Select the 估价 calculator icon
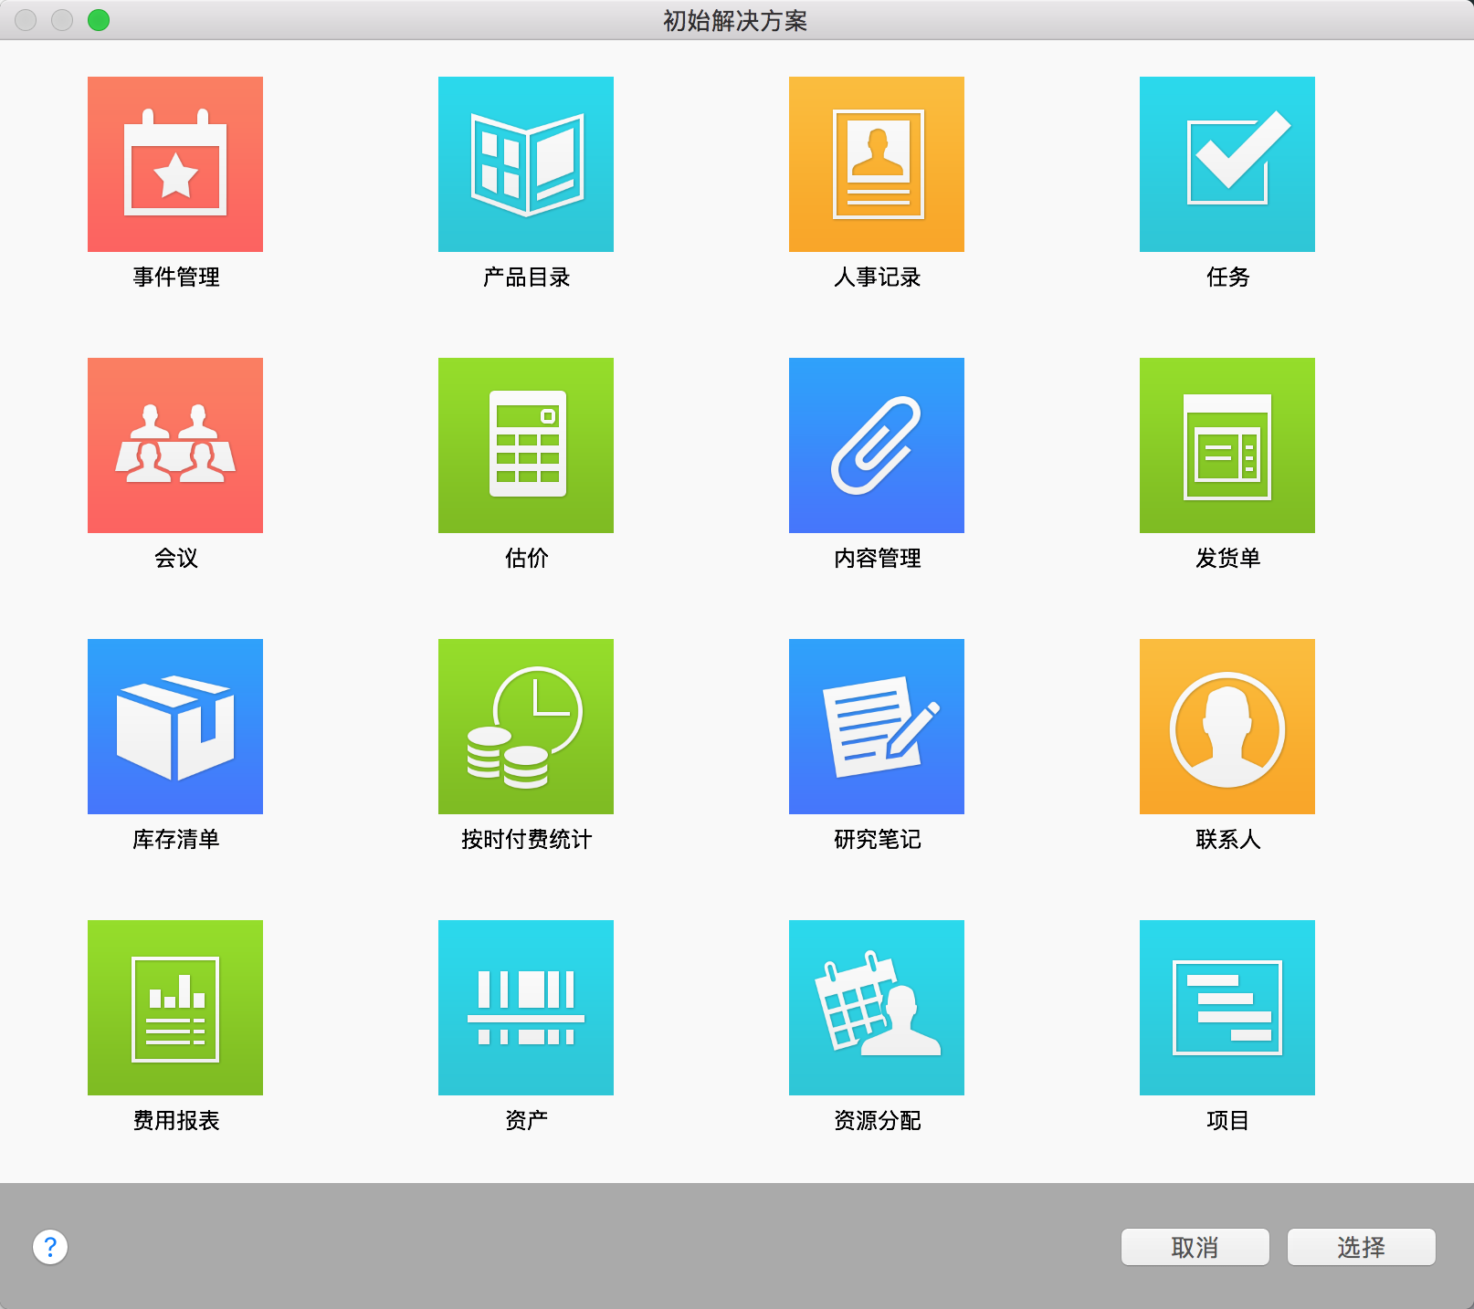Image resolution: width=1474 pixels, height=1309 pixels. click(526, 445)
